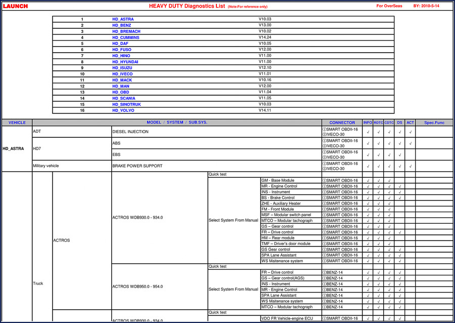Open the HD_HYUNDAI link
Viewport: 455px width, 323px height.
125,62
